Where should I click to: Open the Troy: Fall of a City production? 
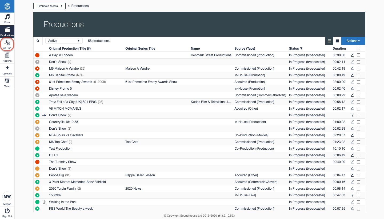click(x=73, y=102)
